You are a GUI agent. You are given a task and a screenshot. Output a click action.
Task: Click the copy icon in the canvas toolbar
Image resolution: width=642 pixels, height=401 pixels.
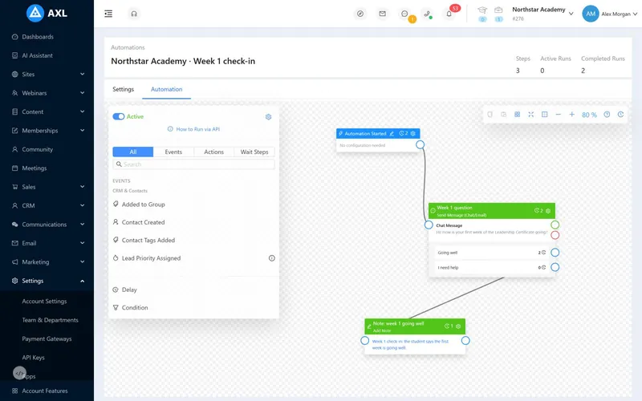tap(490, 115)
